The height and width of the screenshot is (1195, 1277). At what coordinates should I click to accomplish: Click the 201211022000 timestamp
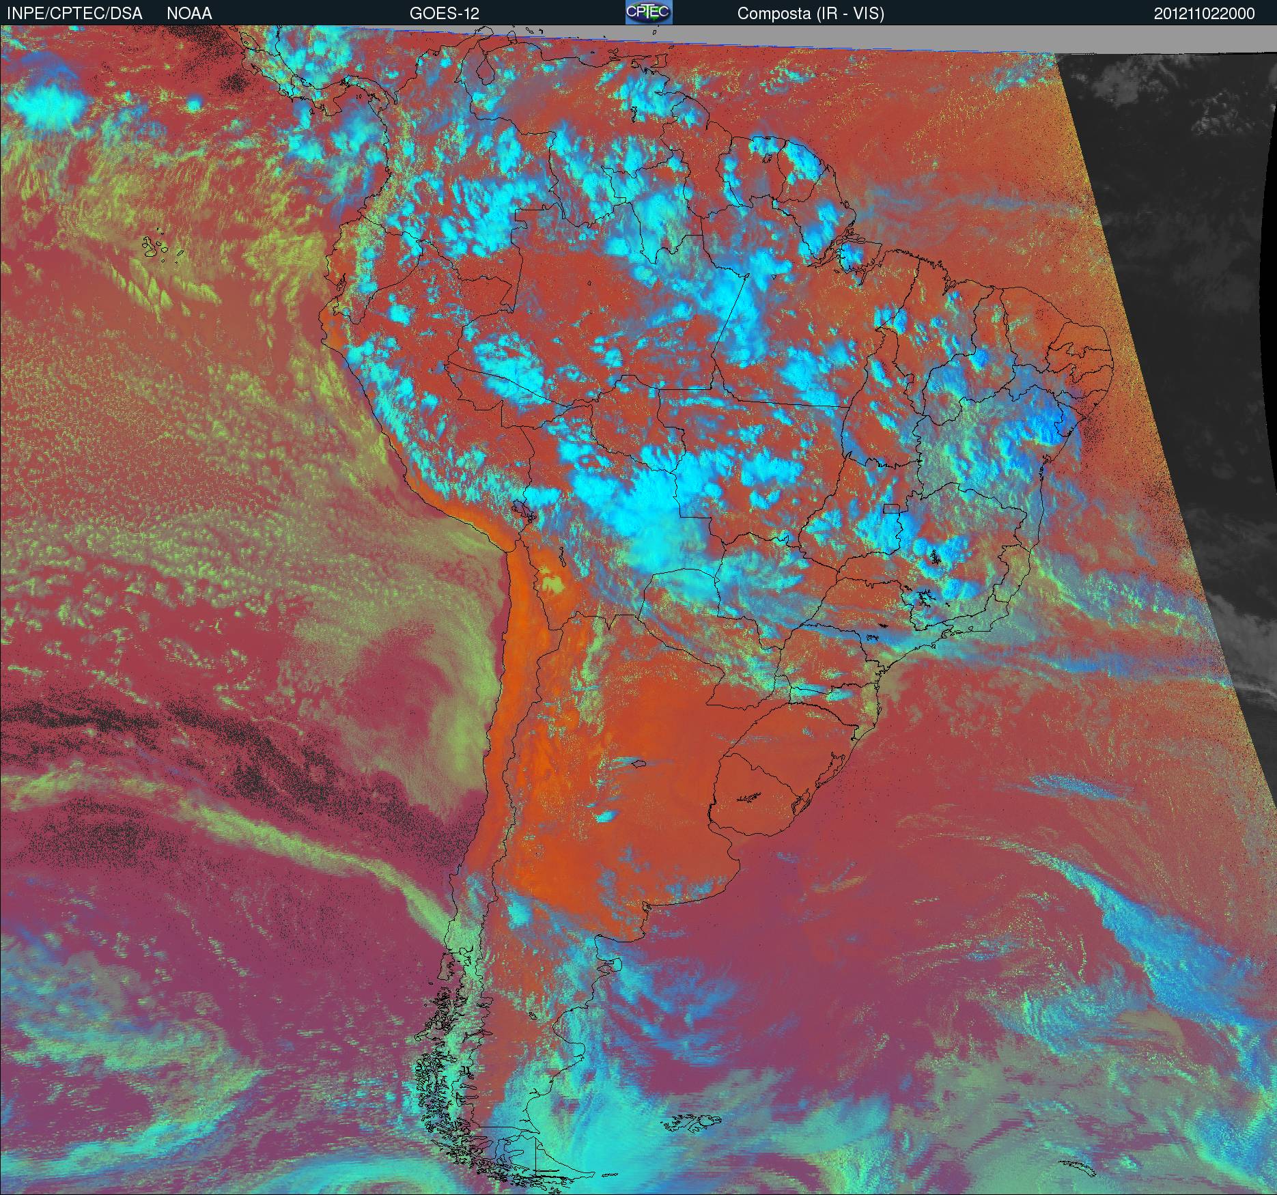[1205, 14]
